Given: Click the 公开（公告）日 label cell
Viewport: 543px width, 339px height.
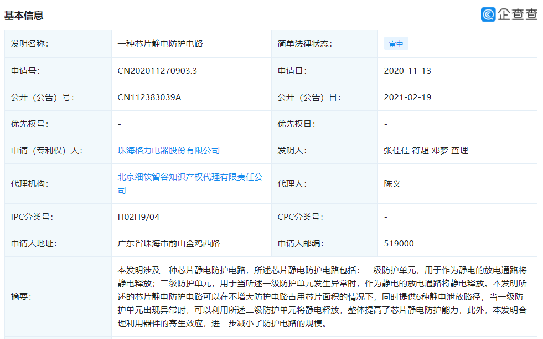Looking at the screenshot, I should [324, 97].
